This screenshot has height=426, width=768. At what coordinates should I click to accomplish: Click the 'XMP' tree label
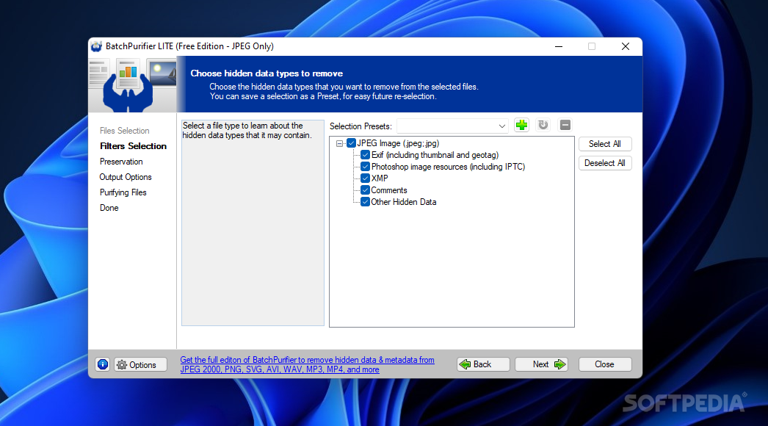380,178
